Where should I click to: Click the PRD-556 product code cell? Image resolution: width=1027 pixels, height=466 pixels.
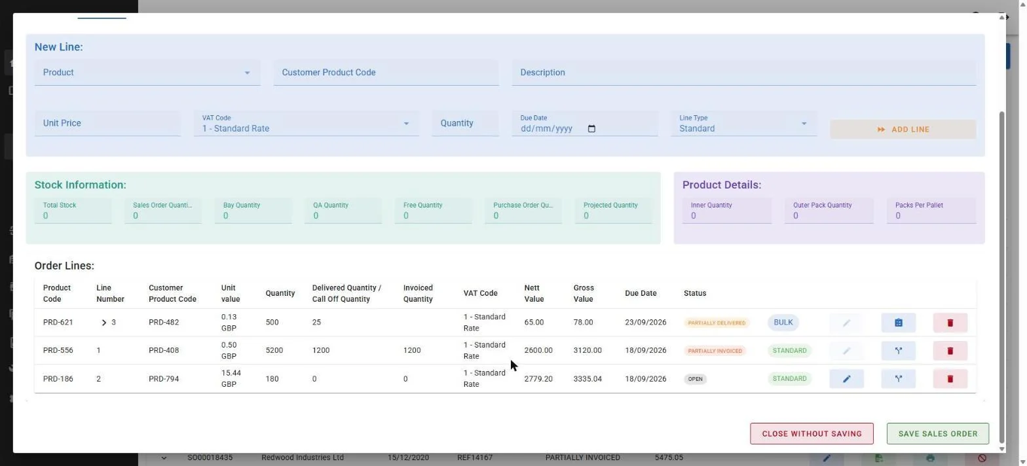(x=58, y=351)
